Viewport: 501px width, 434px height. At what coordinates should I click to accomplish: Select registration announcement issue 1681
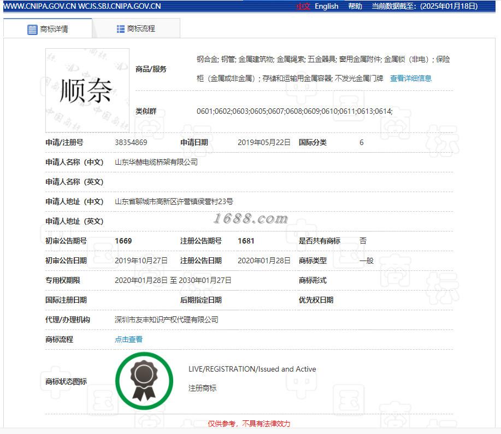coord(246,241)
